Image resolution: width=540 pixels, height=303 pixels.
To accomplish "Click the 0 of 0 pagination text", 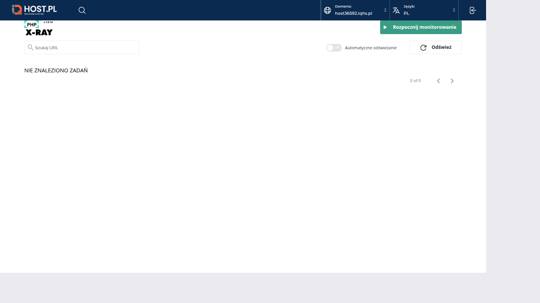I will (415, 81).
